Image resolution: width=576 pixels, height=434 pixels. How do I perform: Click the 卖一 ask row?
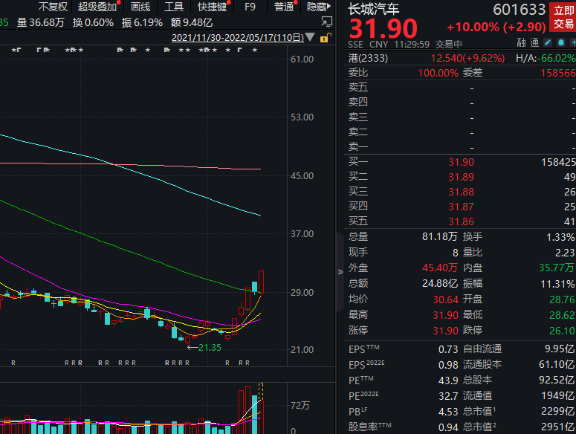[462, 147]
